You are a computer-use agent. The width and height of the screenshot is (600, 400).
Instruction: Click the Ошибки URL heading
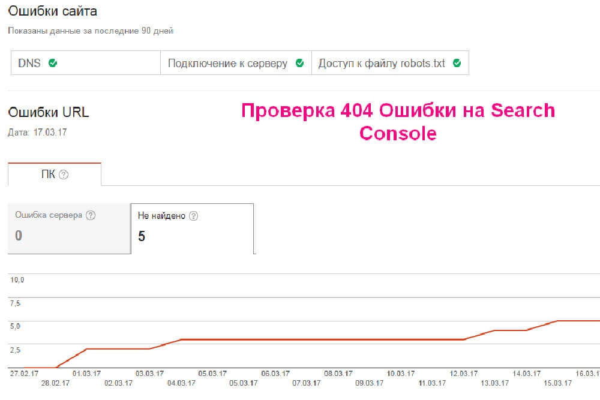tap(49, 112)
